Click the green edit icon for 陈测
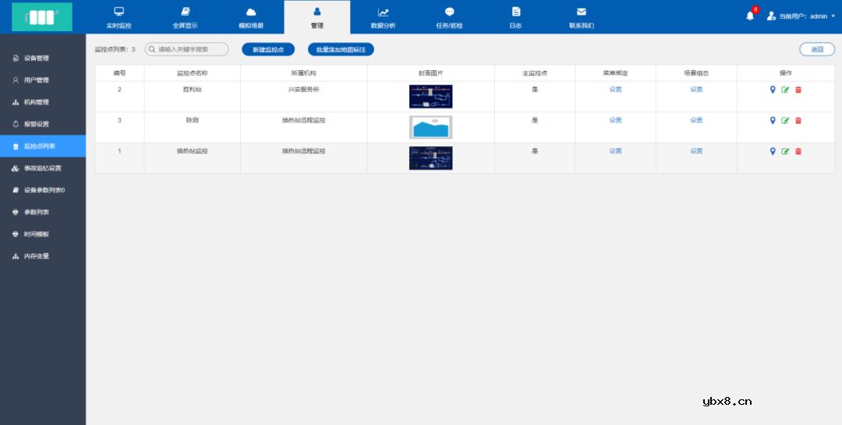Image resolution: width=842 pixels, height=425 pixels. (x=785, y=121)
